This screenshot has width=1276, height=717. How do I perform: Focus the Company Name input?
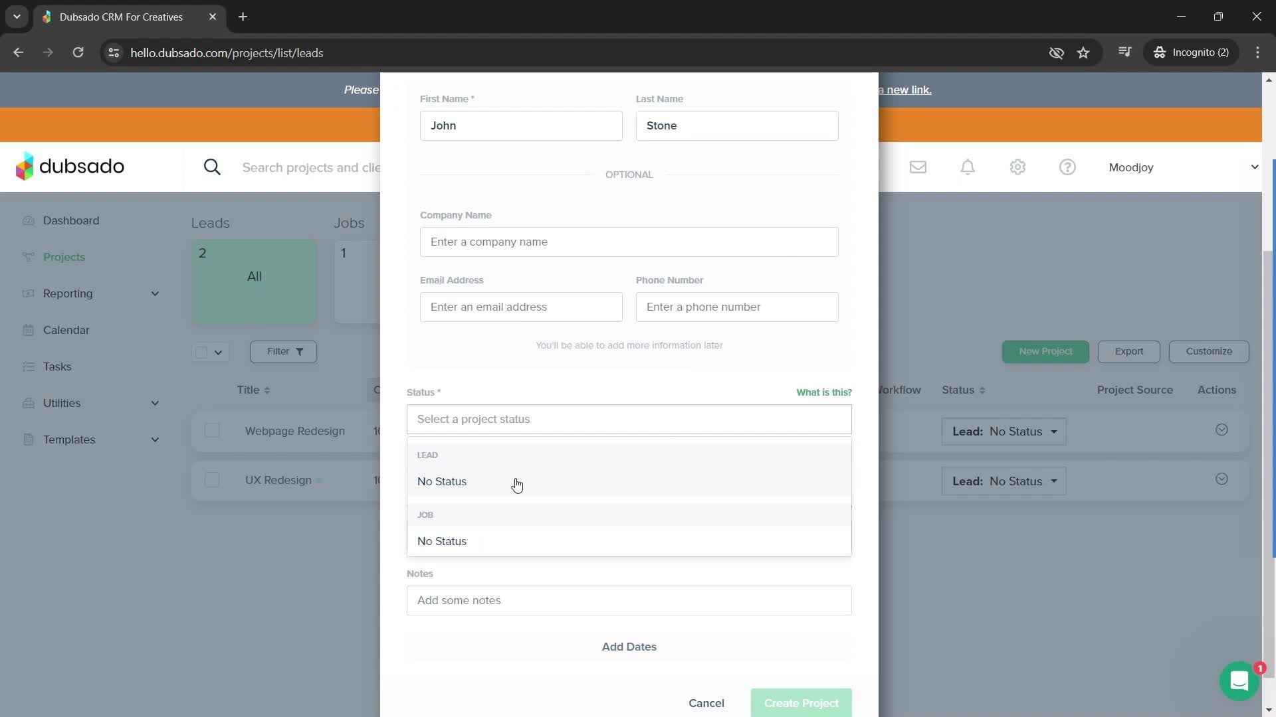[629, 242]
